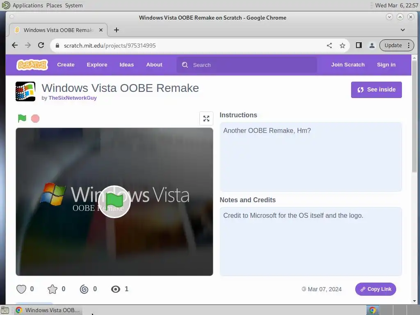Screen dimensions: 420x315
Task: Open the project author's avatar thumbnail
Action: tap(25, 91)
